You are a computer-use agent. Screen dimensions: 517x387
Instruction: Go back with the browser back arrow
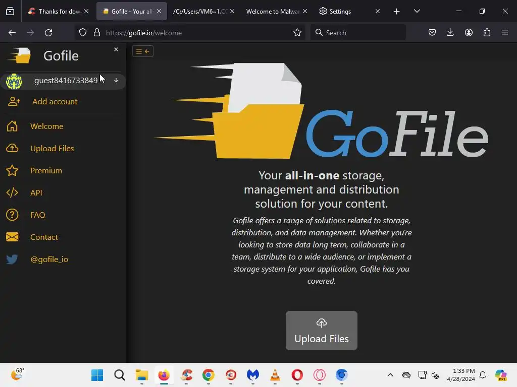tap(12, 33)
